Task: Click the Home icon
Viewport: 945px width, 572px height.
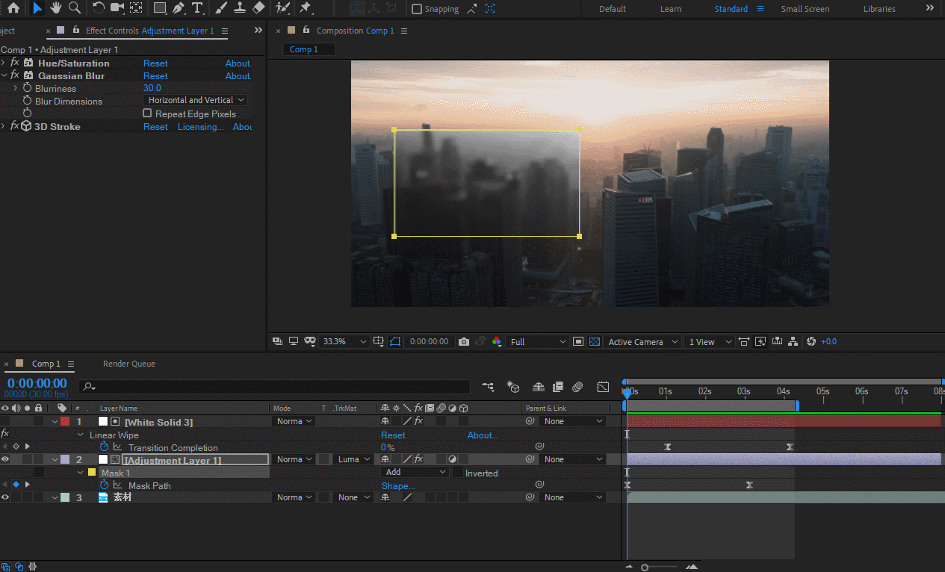Action: [13, 8]
